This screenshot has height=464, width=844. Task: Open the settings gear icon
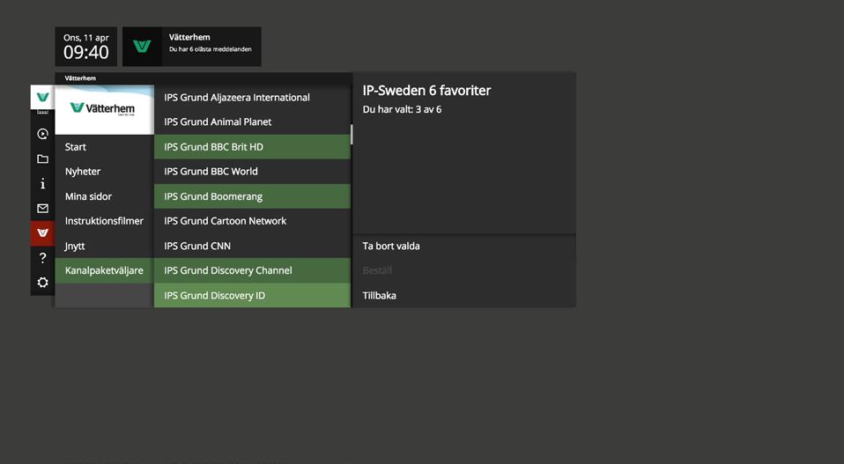pyautogui.click(x=42, y=283)
